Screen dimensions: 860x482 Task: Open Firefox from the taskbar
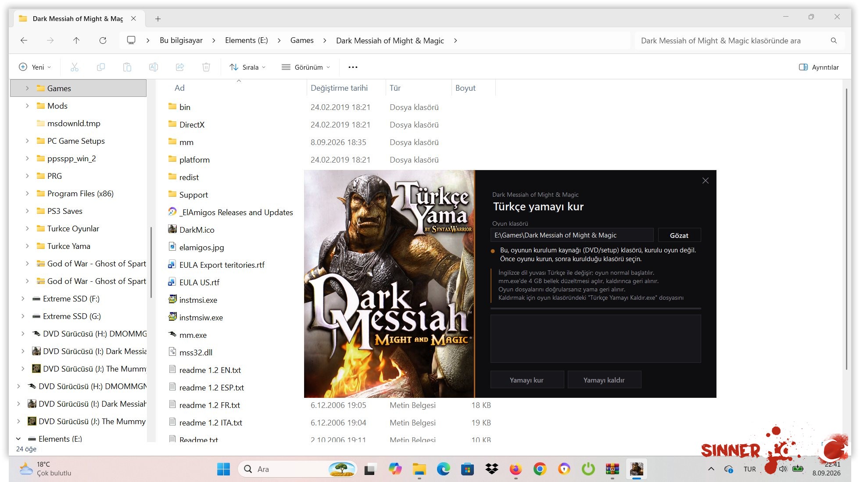pyautogui.click(x=516, y=469)
